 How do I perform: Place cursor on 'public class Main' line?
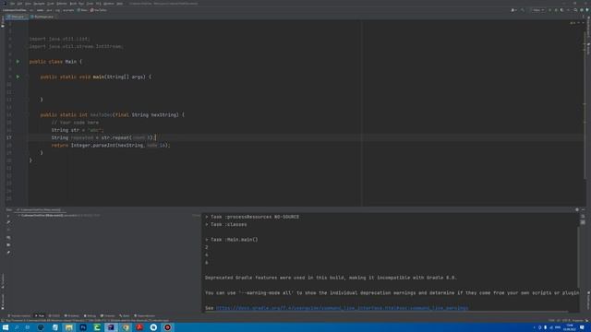(x=55, y=62)
